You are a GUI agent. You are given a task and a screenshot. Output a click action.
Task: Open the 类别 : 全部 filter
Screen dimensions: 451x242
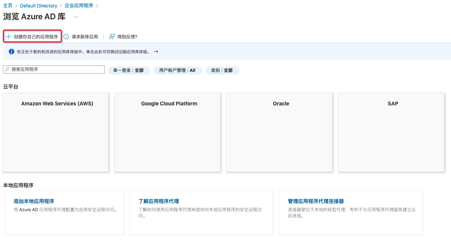pyautogui.click(x=222, y=70)
